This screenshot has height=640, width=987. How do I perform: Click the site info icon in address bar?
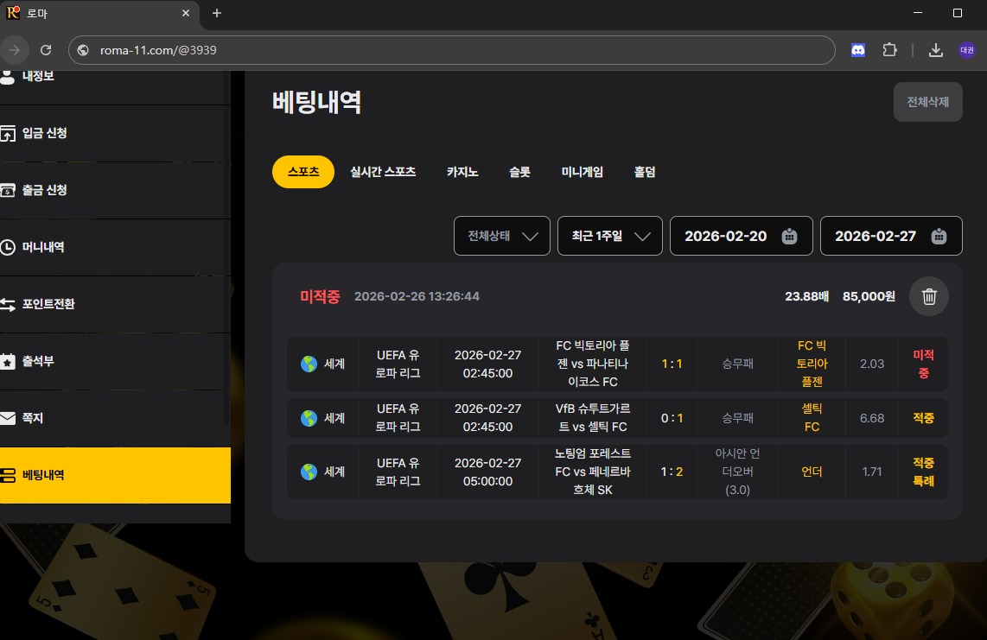point(84,50)
